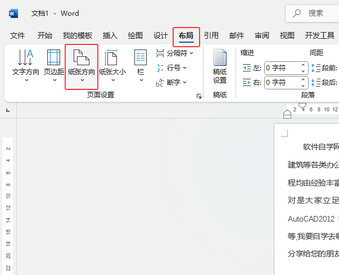
Task: Switch to the 引用 tab
Action: click(x=211, y=35)
